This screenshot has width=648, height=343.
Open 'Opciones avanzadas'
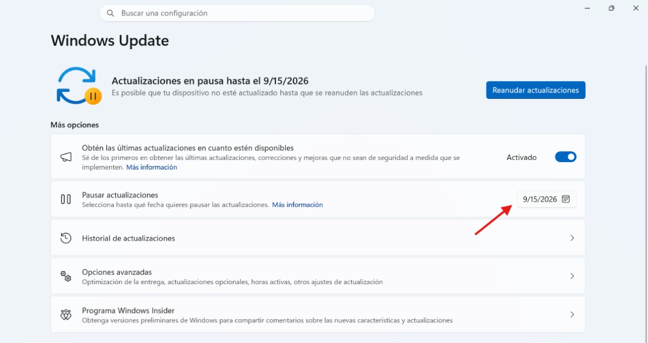point(318,276)
